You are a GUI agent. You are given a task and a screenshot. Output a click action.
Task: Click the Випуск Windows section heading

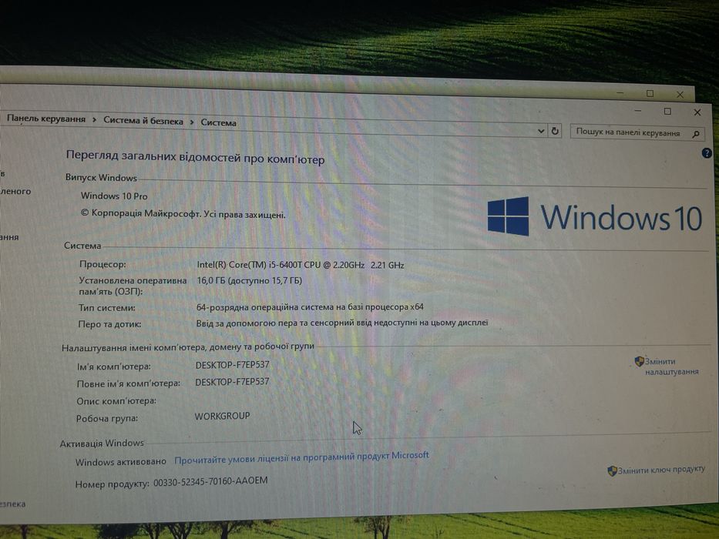pos(101,178)
